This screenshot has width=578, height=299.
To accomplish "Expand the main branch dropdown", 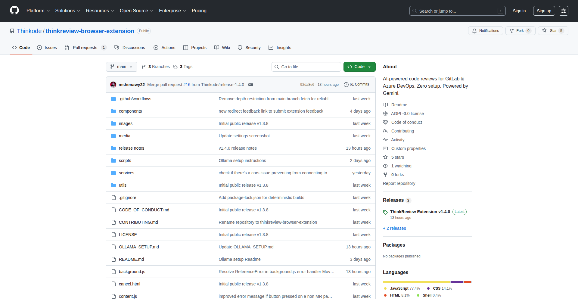I will [x=121, y=67].
